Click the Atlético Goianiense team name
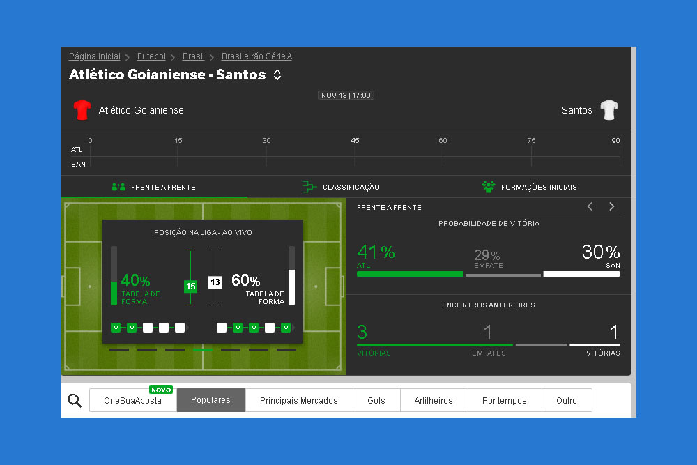Image resolution: width=697 pixels, height=465 pixels. (x=141, y=110)
